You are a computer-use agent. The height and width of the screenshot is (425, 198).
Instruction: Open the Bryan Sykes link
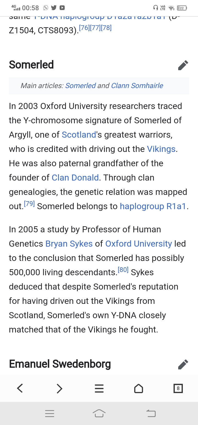69,244
